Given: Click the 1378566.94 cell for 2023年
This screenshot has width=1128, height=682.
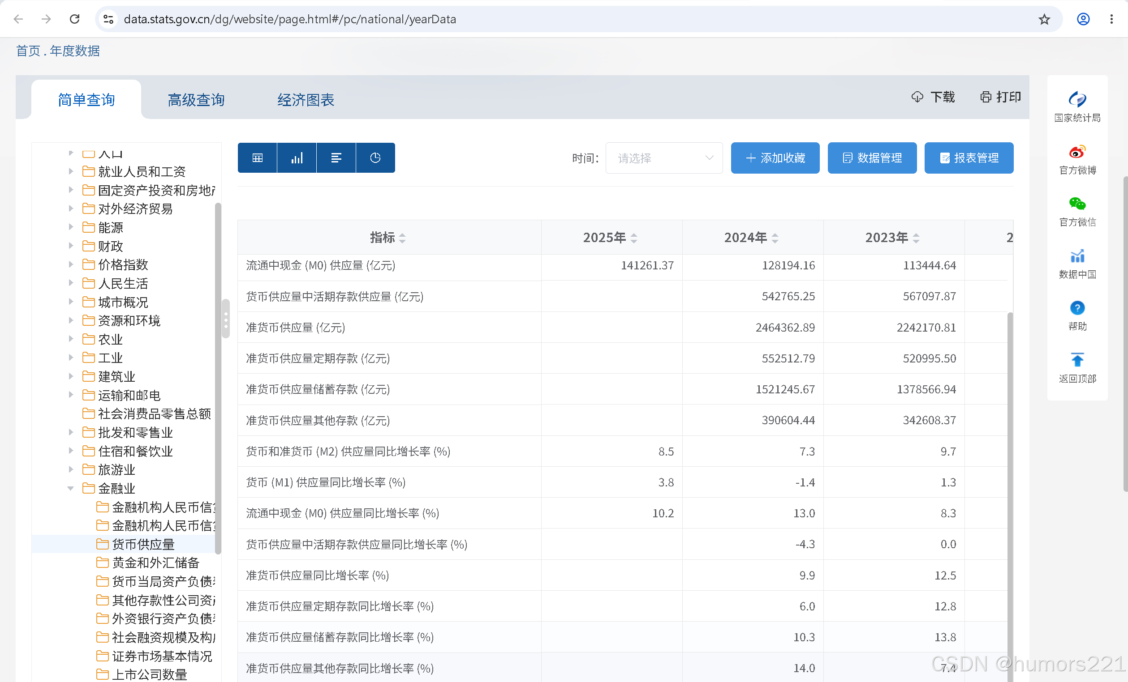Looking at the screenshot, I should [926, 389].
